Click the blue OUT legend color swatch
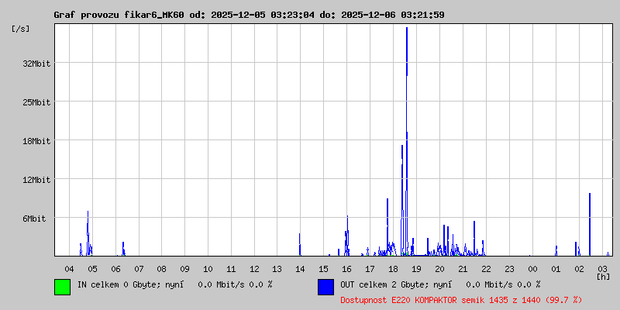620x310 pixels. pyautogui.click(x=325, y=286)
